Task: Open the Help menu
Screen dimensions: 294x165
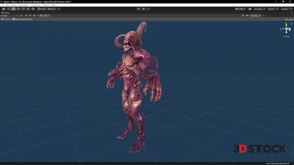Action: pyautogui.click(x=53, y=5)
